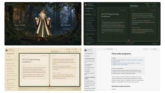Screen dimensions: 165x93
Task: Click the Search field in the cream reader sidebar
Action: tap(11, 56)
